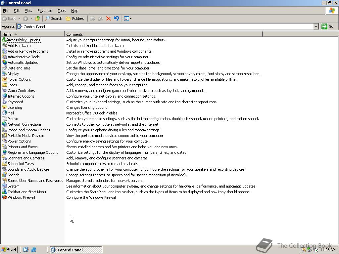Click the Go button
This screenshot has height=254, width=339.
pos(327,26)
